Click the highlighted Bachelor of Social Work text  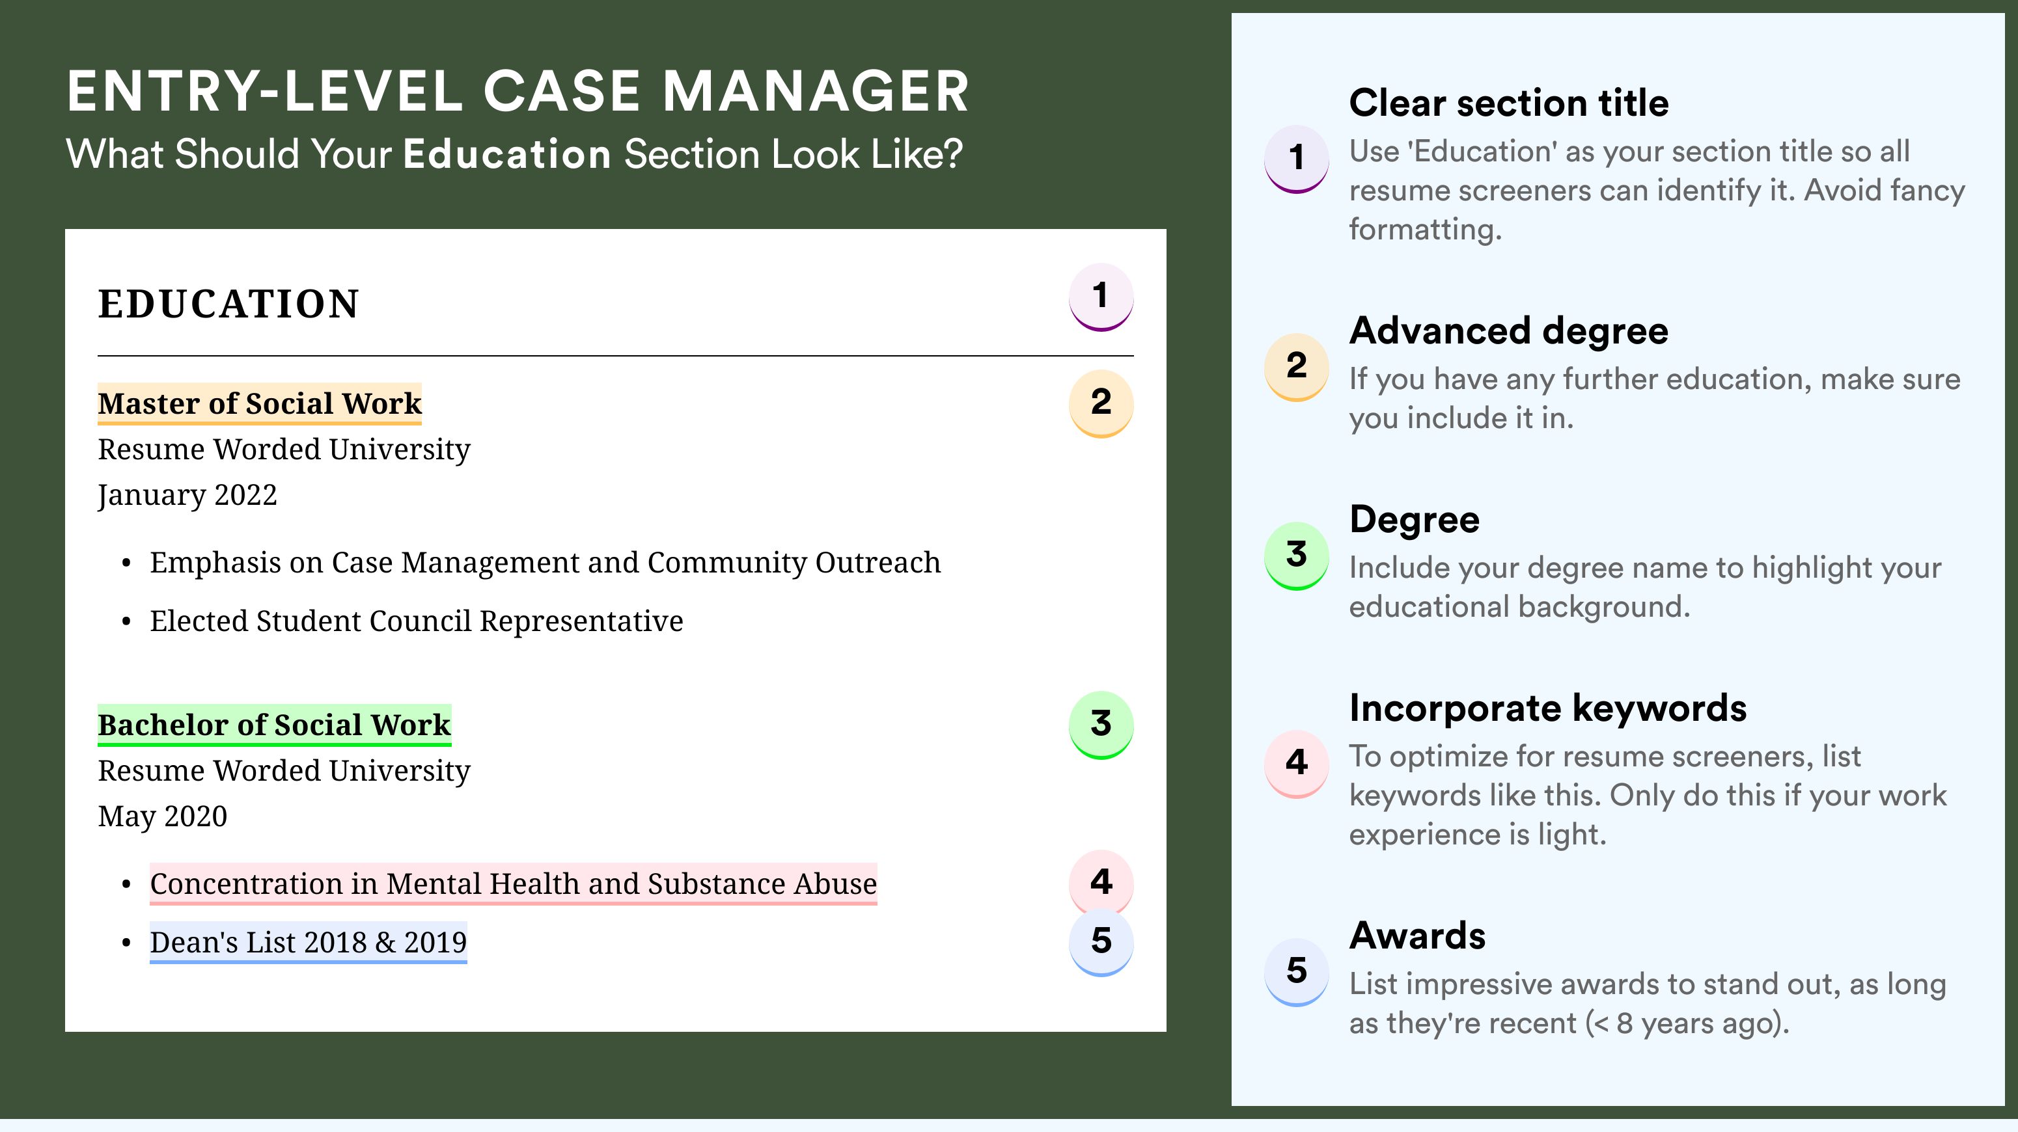(x=274, y=725)
